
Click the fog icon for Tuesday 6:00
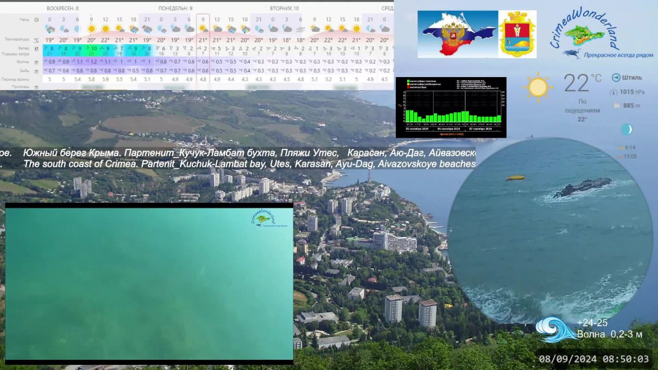click(x=301, y=29)
